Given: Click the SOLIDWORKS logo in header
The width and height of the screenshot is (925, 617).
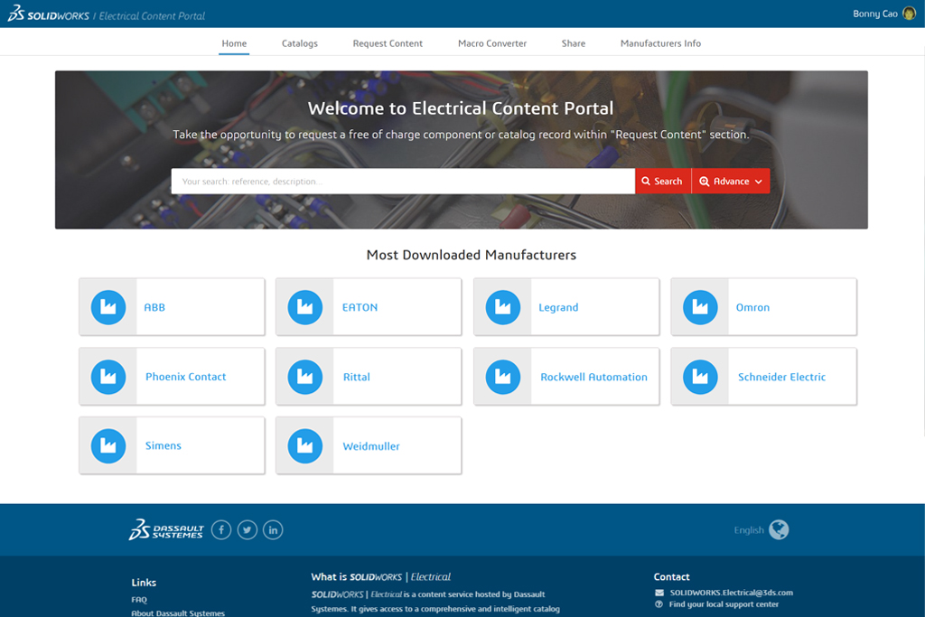Looking at the screenshot, I should (49, 14).
